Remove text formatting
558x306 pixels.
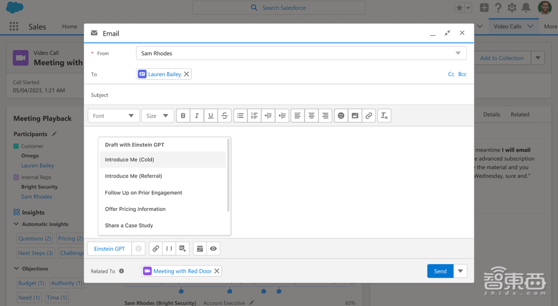pos(384,116)
